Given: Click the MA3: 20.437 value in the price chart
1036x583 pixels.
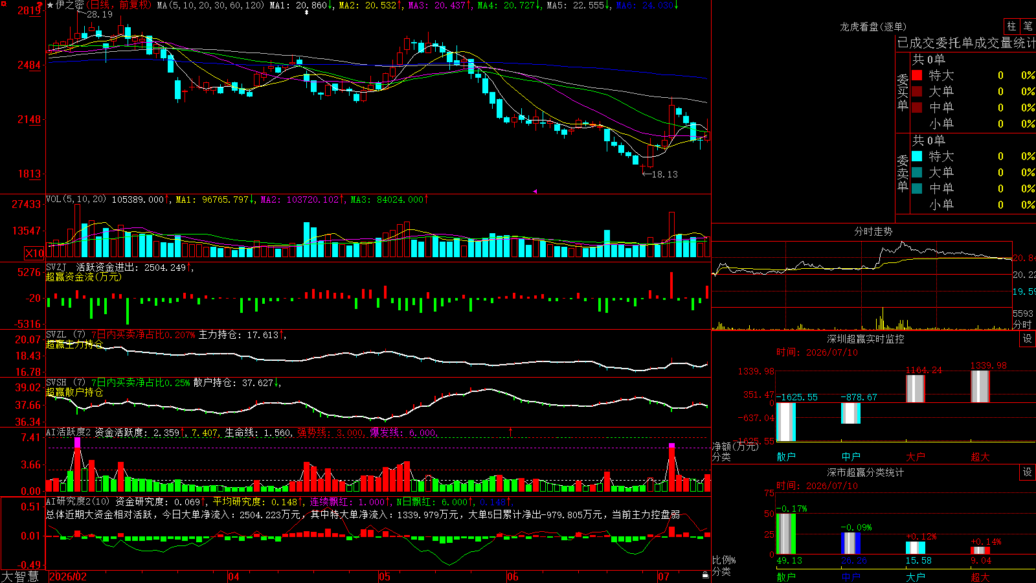Looking at the screenshot, I should click(440, 5).
